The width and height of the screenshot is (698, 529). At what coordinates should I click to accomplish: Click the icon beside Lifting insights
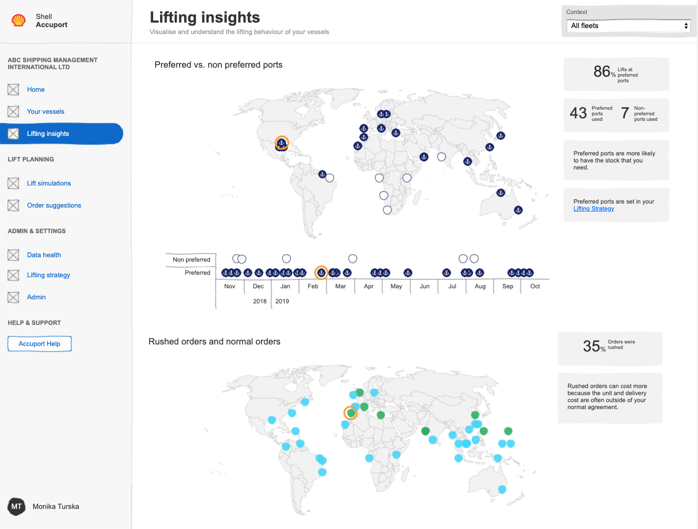coord(14,133)
